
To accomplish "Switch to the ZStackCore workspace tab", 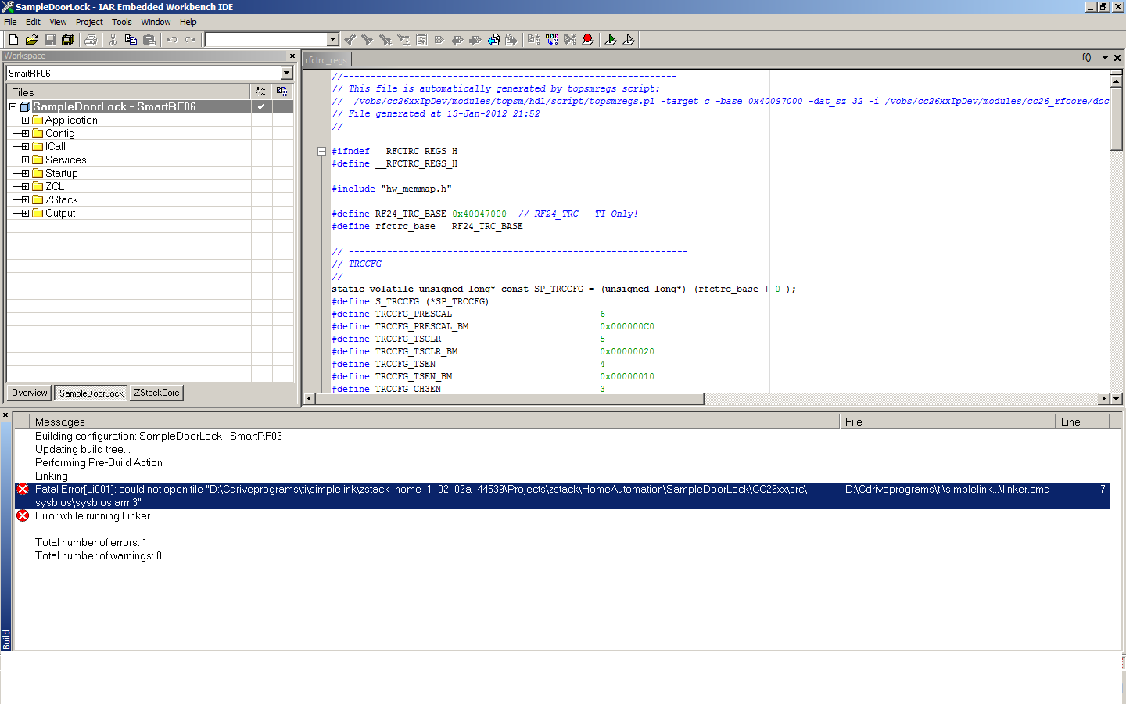I will (156, 393).
